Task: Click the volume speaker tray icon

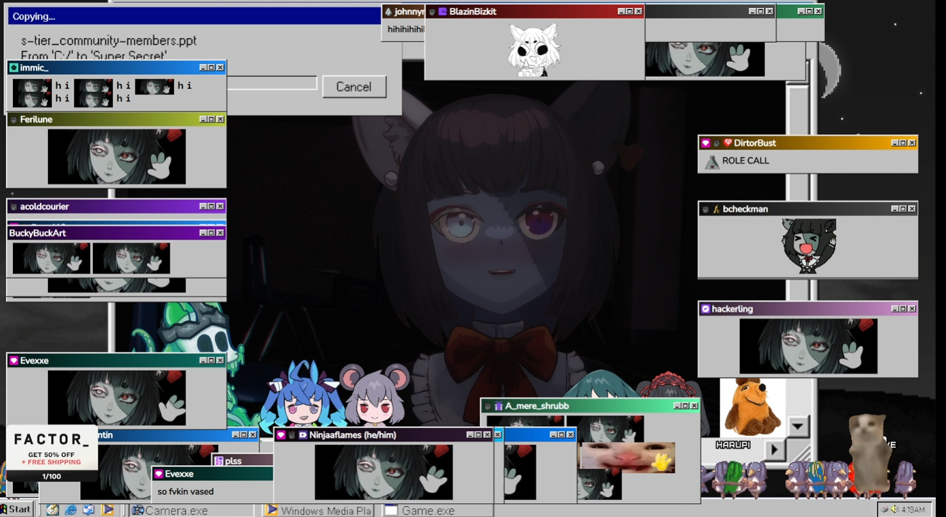Action: click(895, 509)
